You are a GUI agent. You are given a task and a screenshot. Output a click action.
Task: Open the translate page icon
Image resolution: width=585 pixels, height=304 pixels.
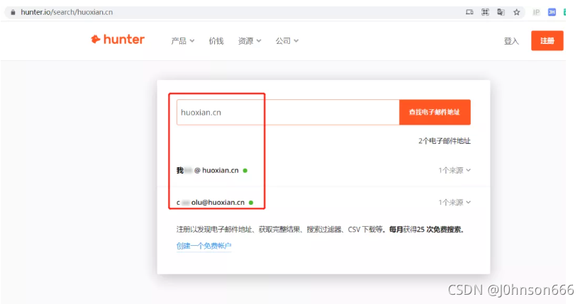click(501, 12)
